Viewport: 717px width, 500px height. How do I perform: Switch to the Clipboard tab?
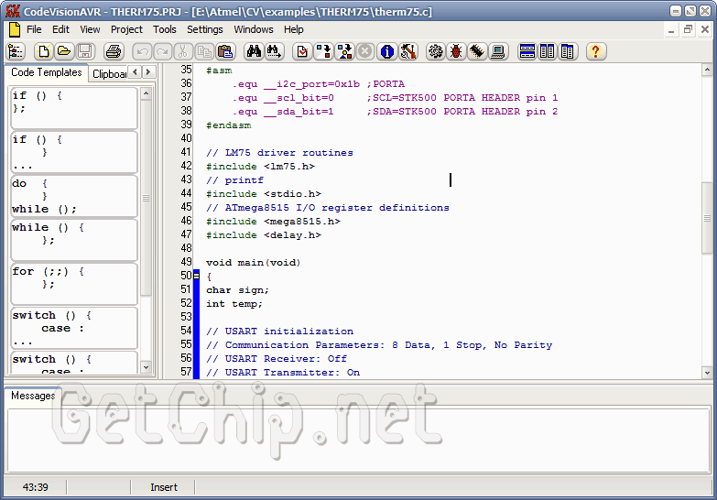click(109, 73)
